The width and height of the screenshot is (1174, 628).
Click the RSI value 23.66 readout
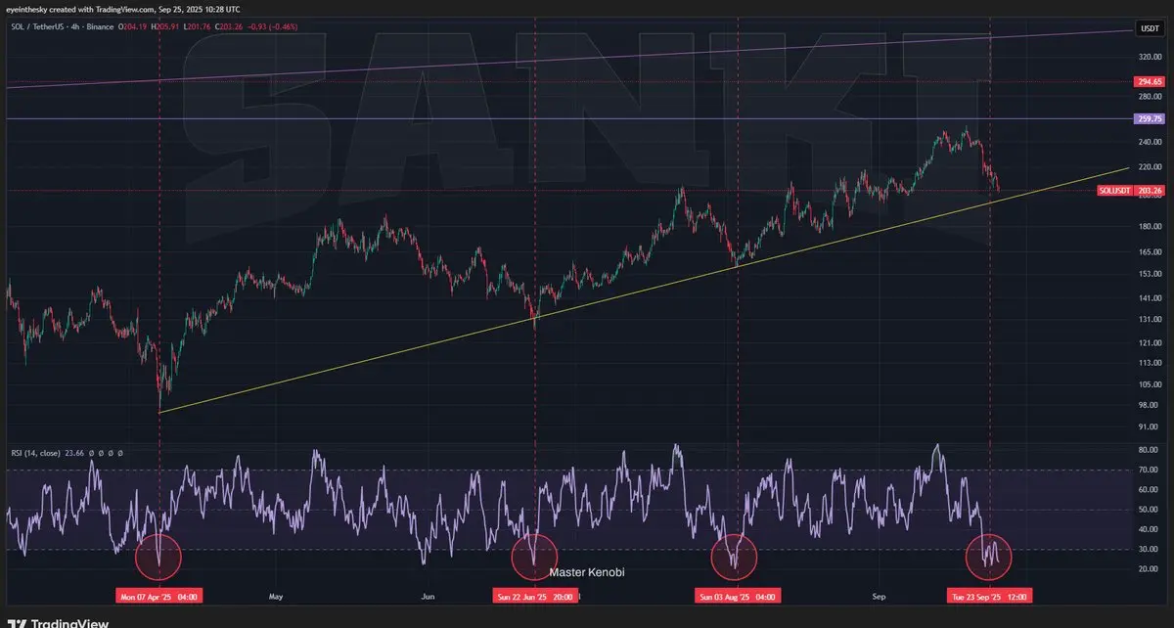point(75,453)
